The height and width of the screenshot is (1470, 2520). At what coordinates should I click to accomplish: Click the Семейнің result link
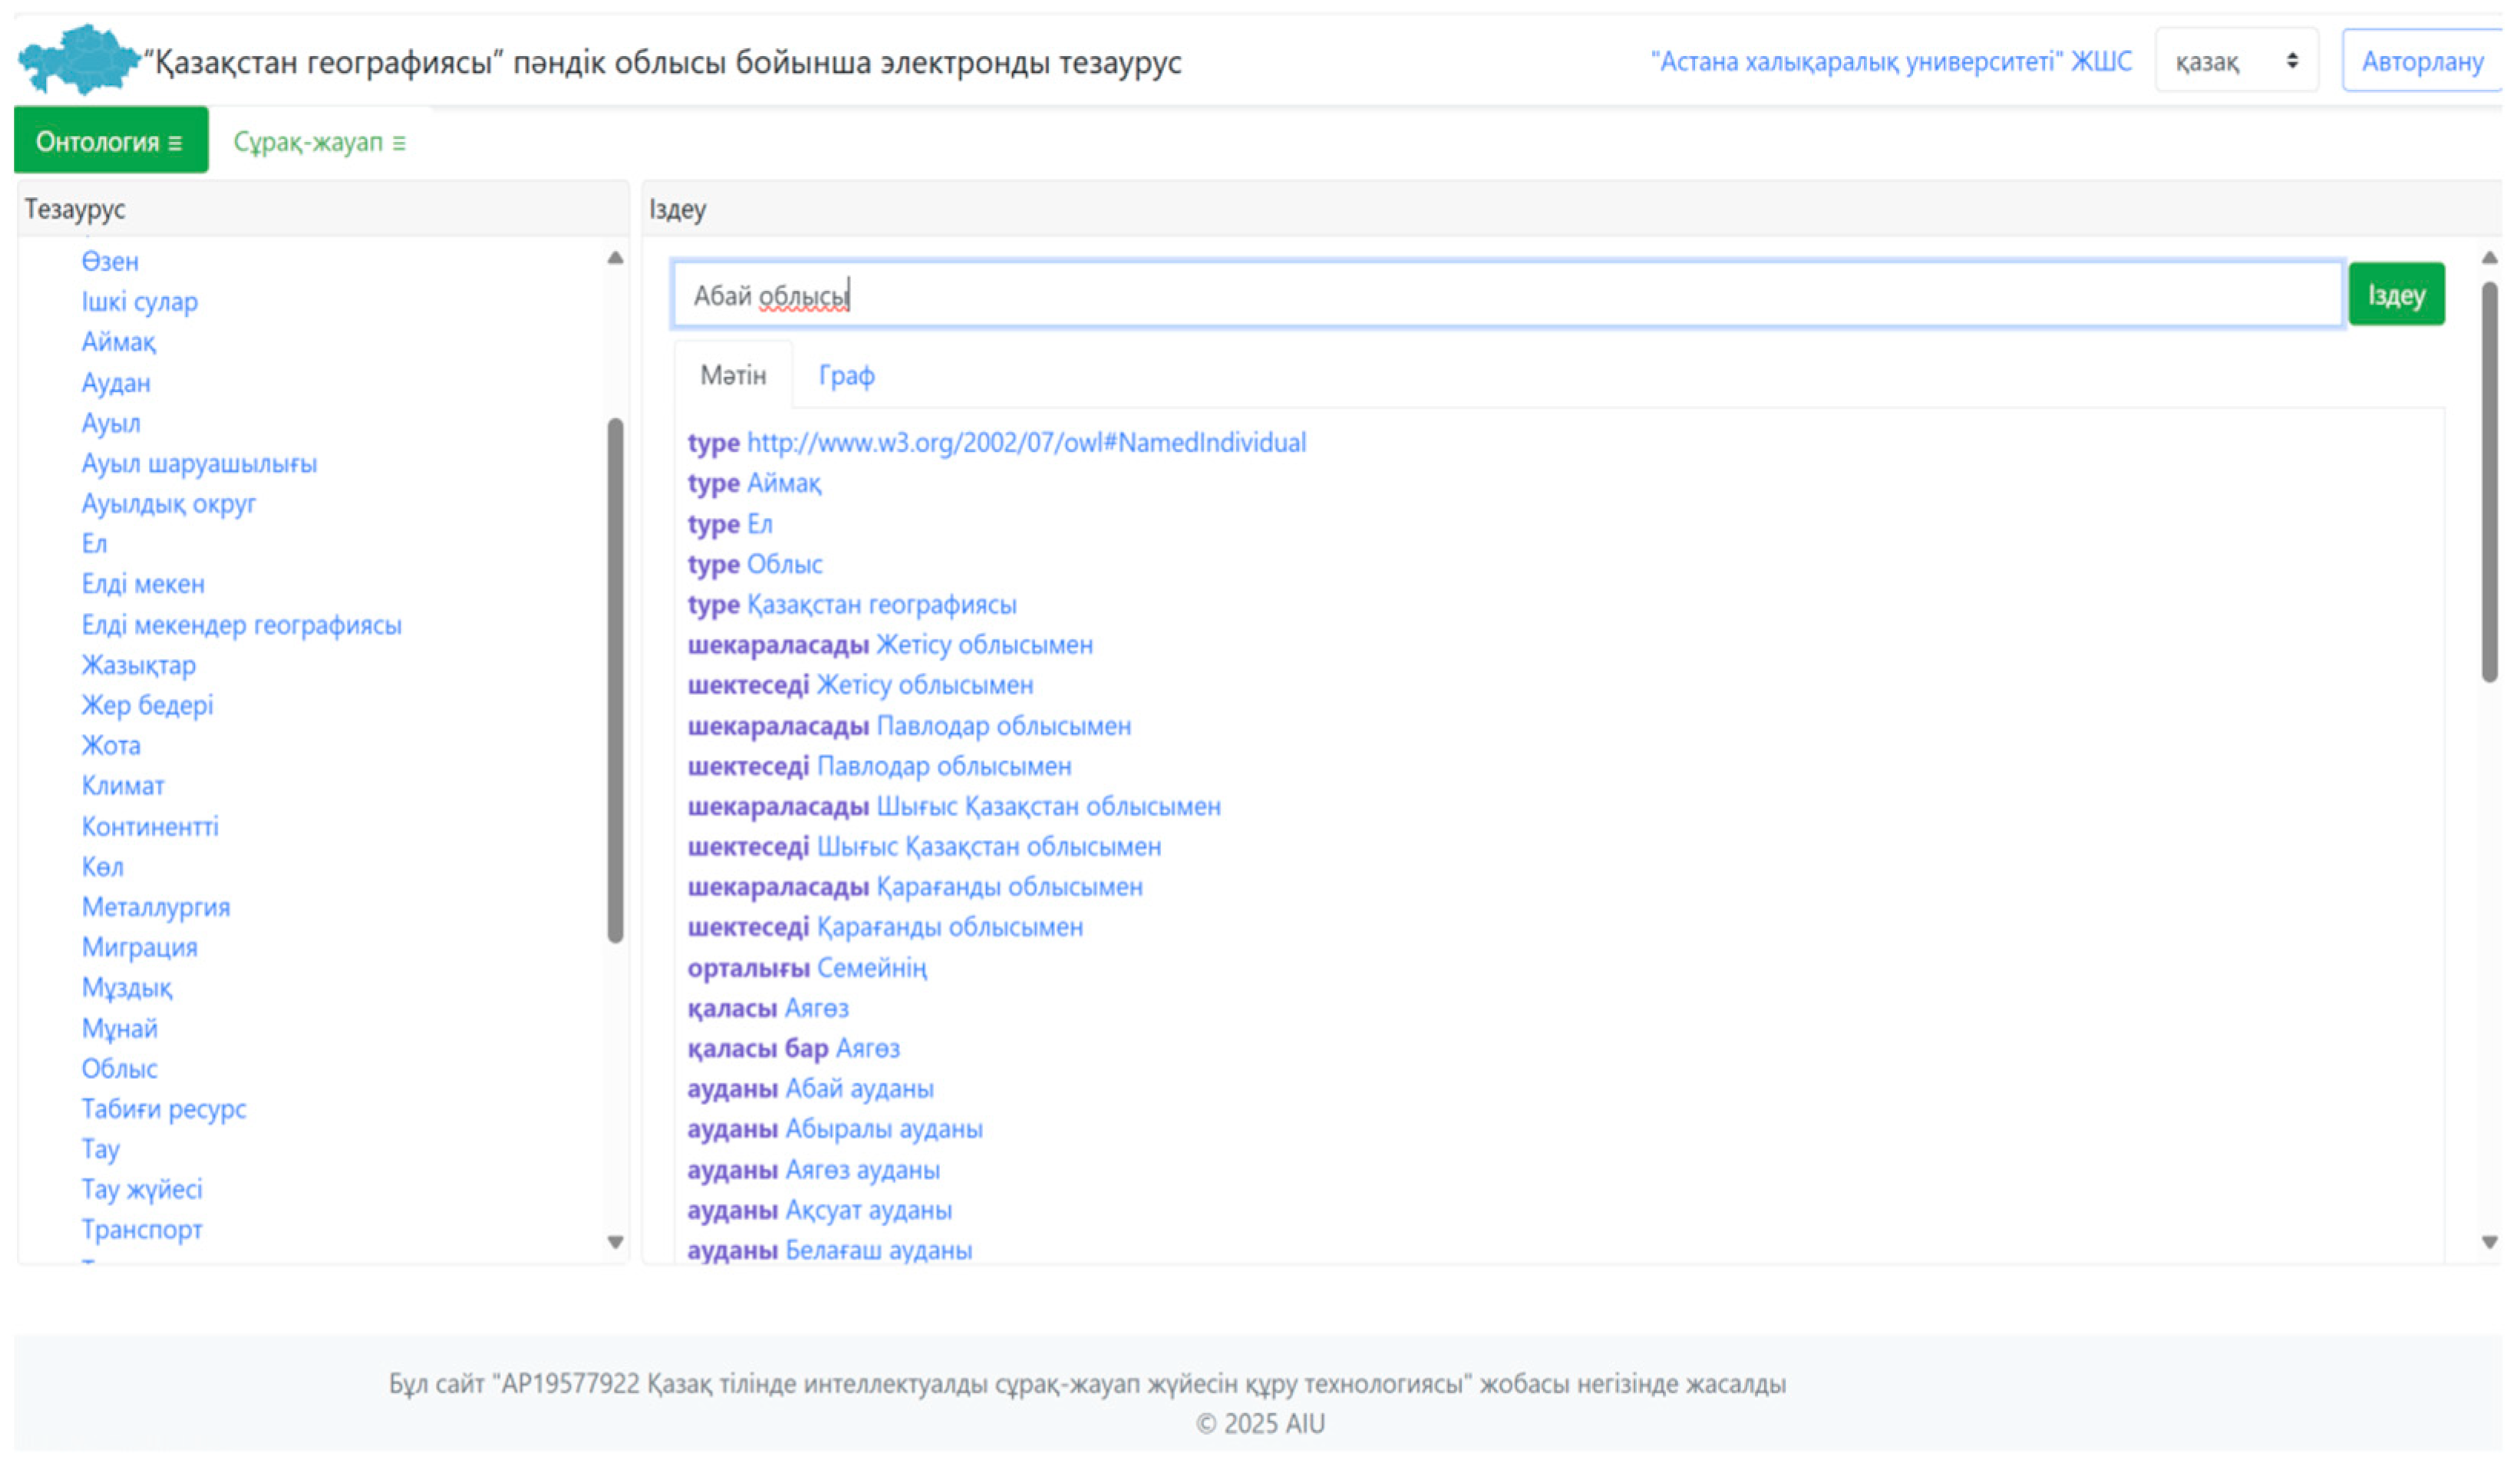tap(871, 968)
